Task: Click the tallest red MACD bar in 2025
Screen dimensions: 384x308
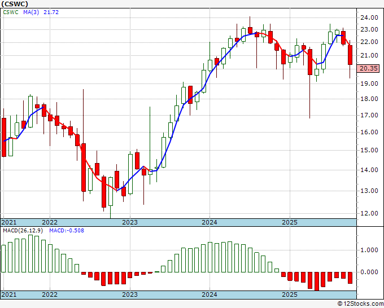Action: [x=317, y=281]
